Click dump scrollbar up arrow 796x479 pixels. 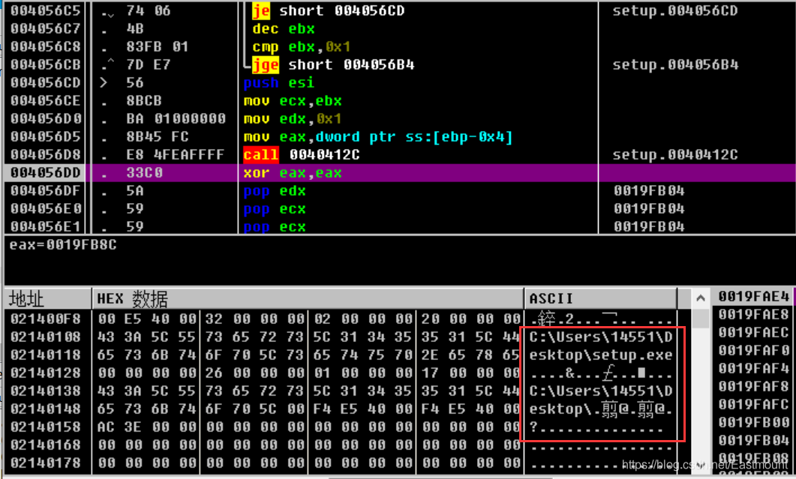coord(701,298)
